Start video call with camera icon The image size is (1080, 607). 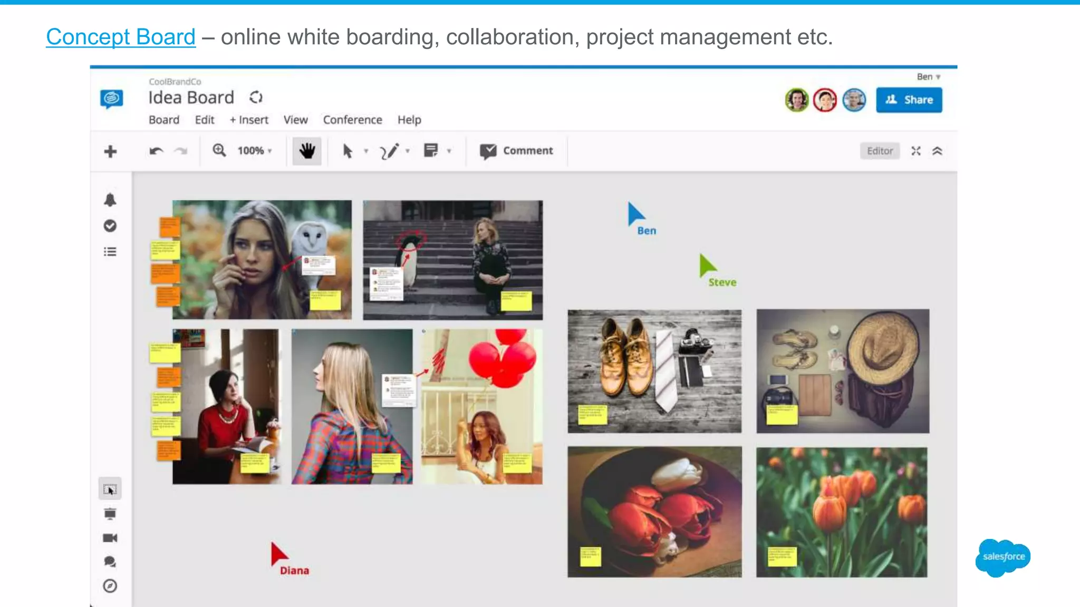coord(110,538)
